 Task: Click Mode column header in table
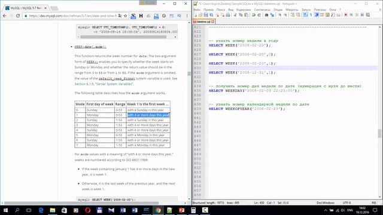coord(80,104)
